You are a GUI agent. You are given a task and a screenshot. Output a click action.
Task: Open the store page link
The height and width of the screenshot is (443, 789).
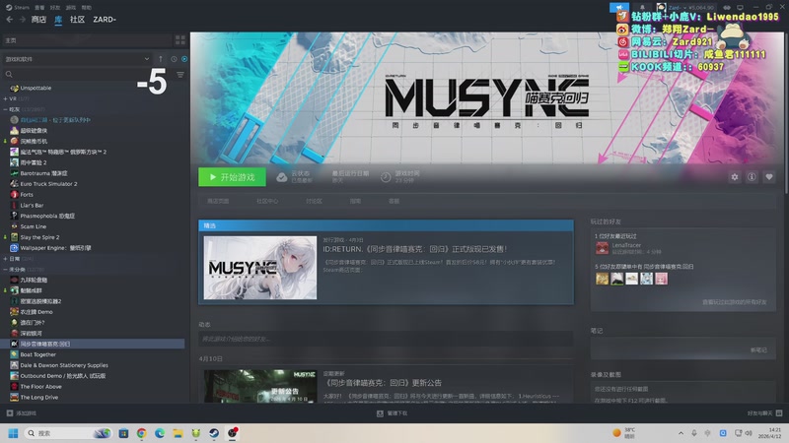[x=218, y=201]
